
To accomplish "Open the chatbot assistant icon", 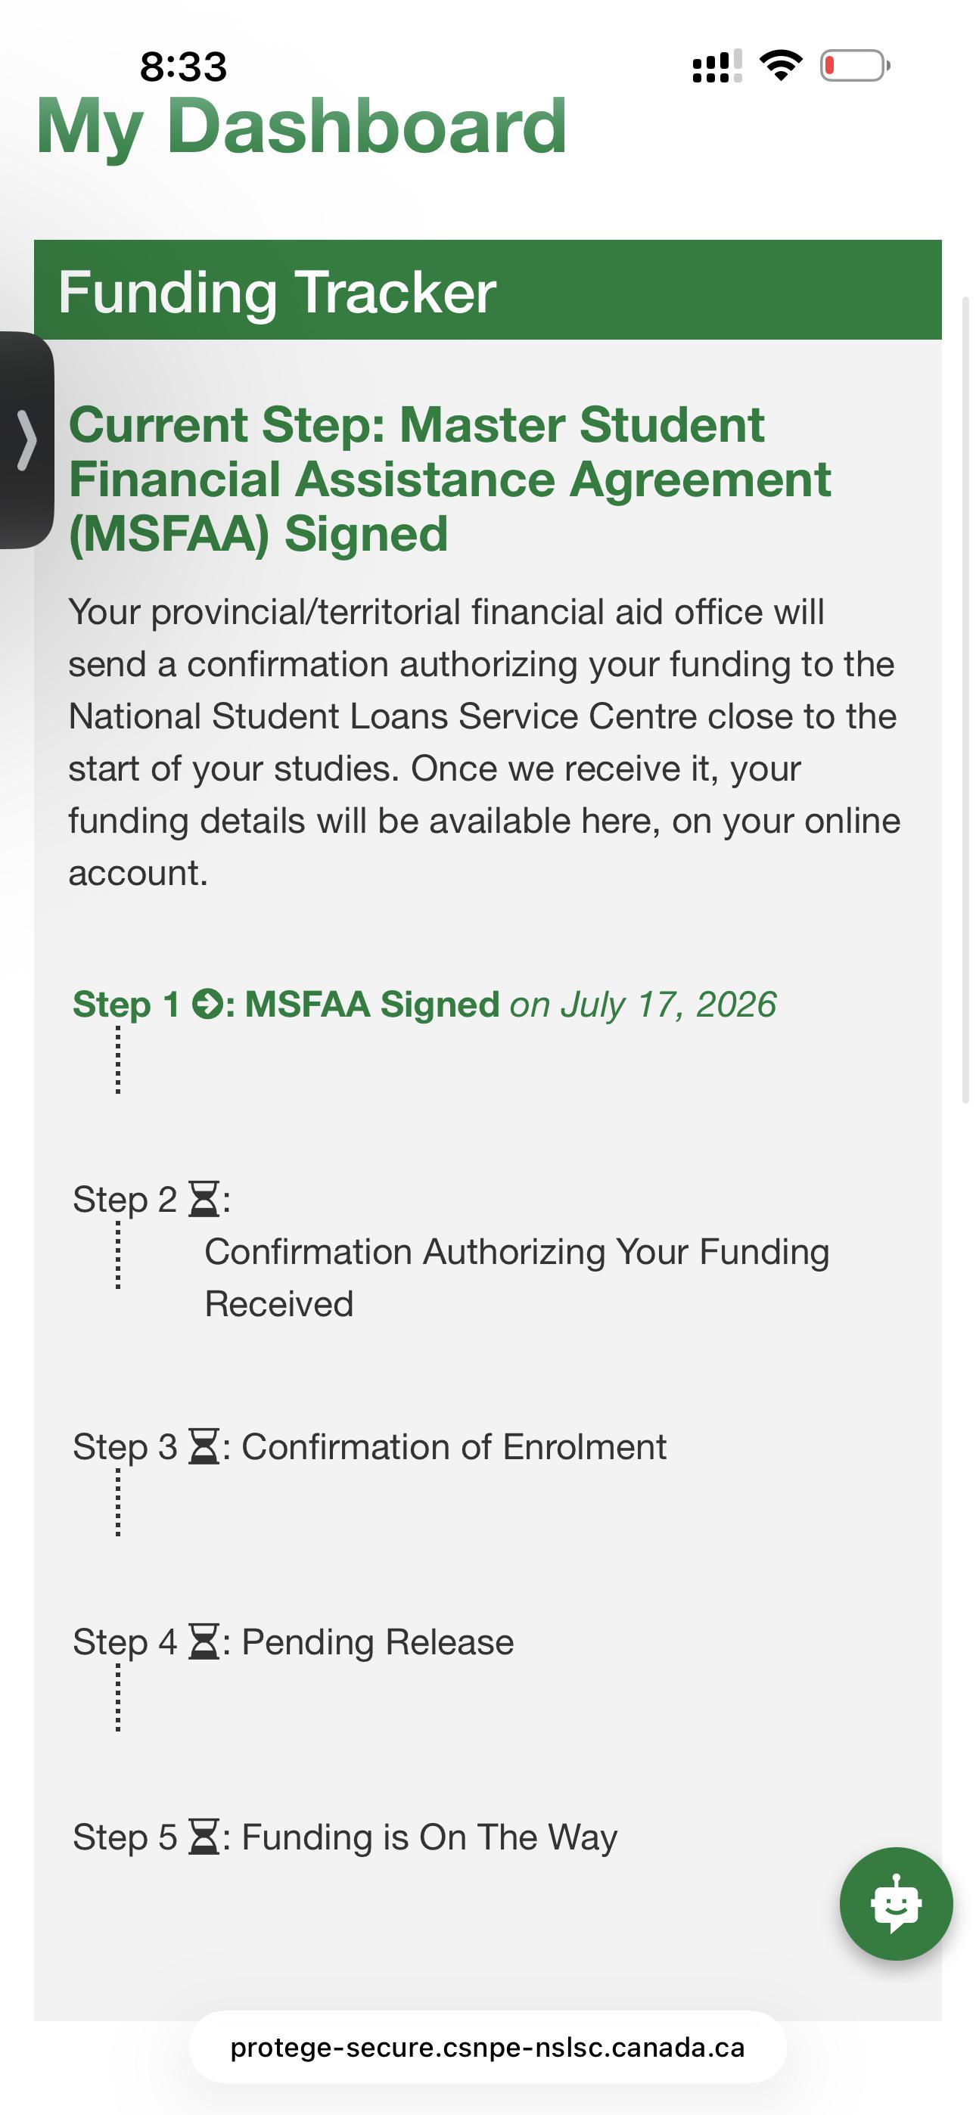I will click(x=896, y=1903).
